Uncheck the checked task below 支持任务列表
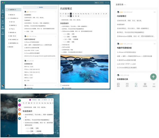159x138 pixels. [x=63, y=88]
